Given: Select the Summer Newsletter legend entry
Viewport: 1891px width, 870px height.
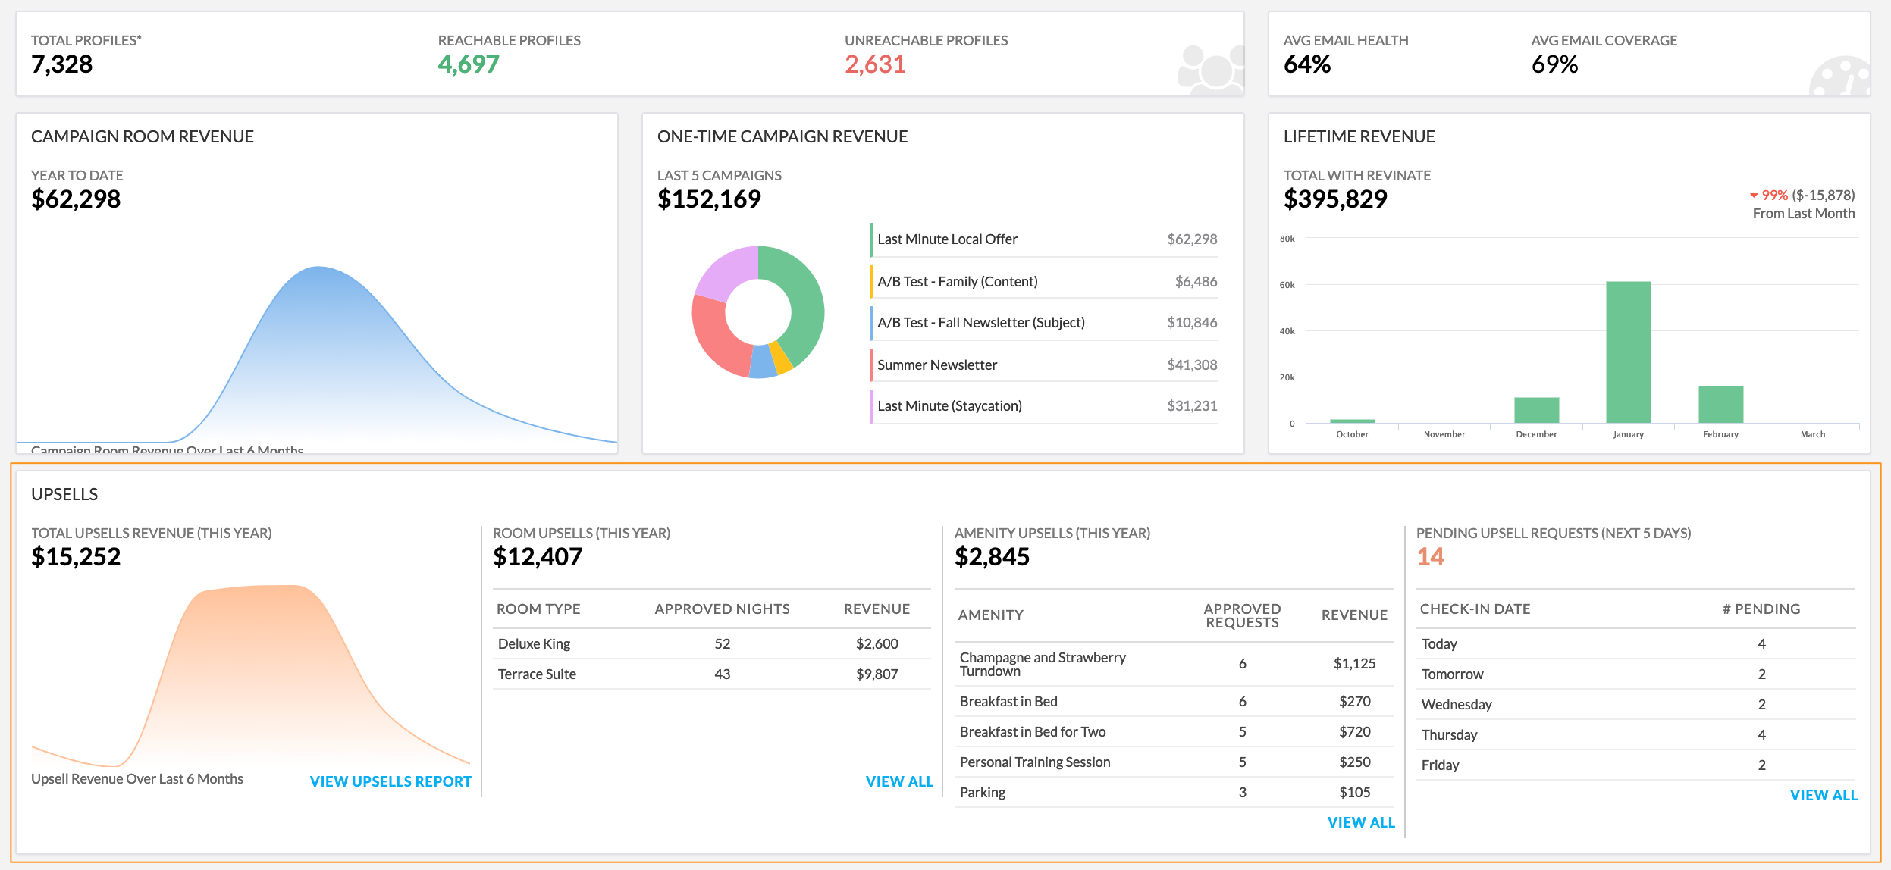Looking at the screenshot, I should coord(936,364).
